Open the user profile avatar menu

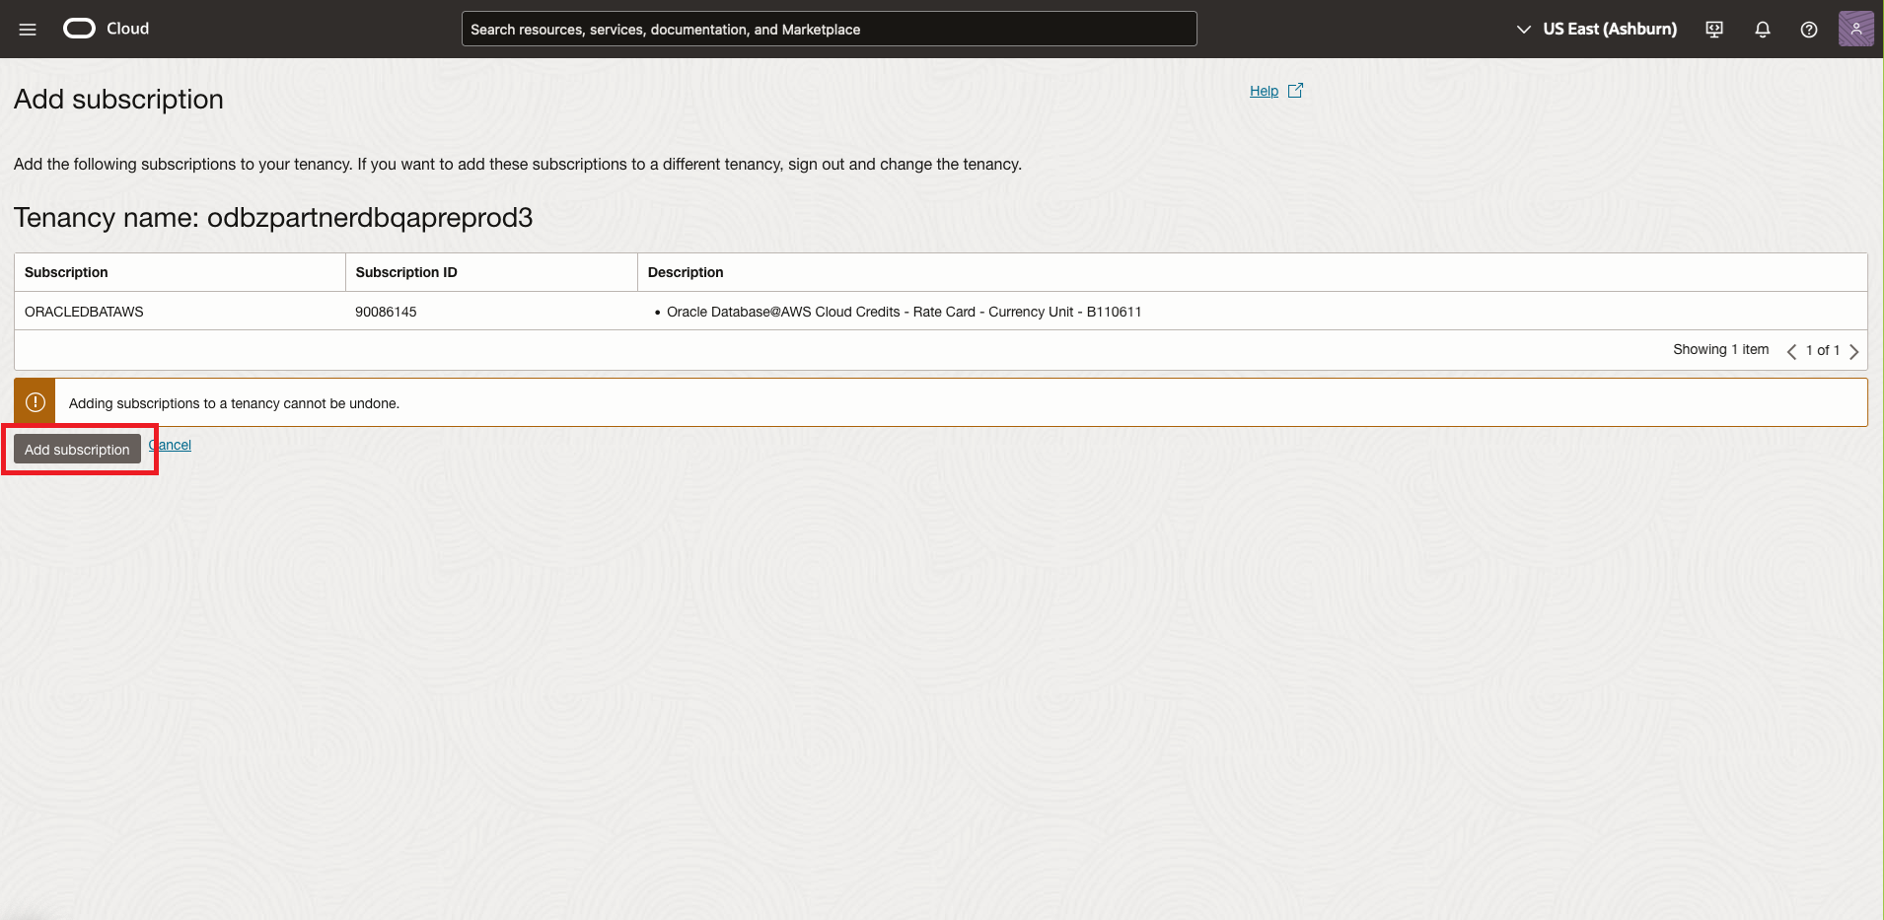pos(1857,29)
